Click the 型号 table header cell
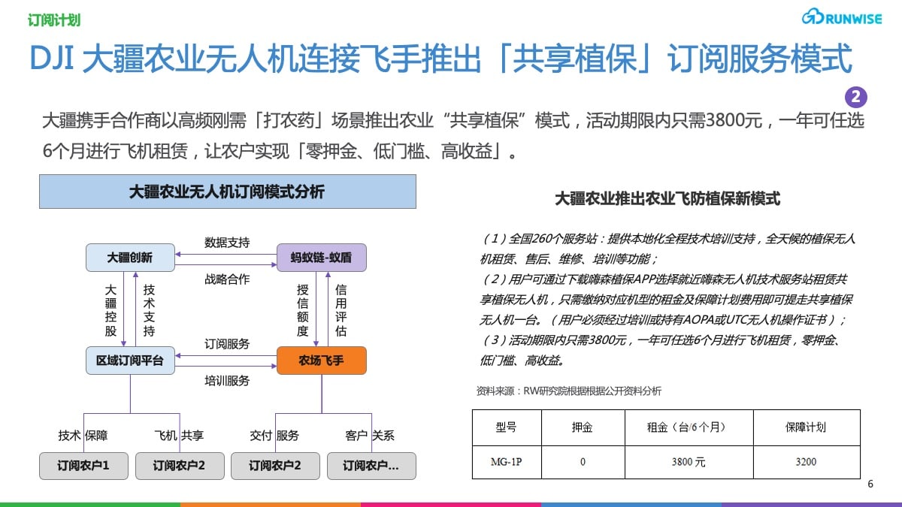This screenshot has width=902, height=507. pyautogui.click(x=506, y=427)
